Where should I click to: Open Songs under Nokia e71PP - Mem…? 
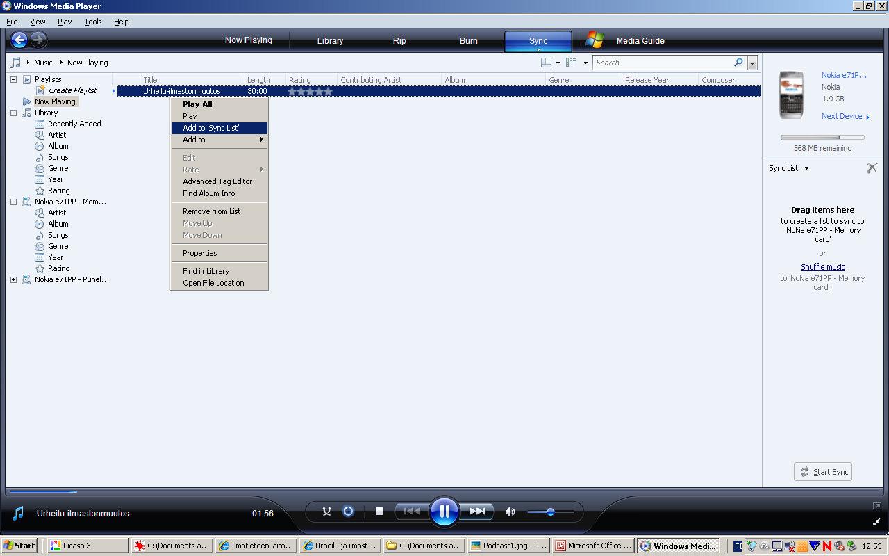click(x=58, y=235)
